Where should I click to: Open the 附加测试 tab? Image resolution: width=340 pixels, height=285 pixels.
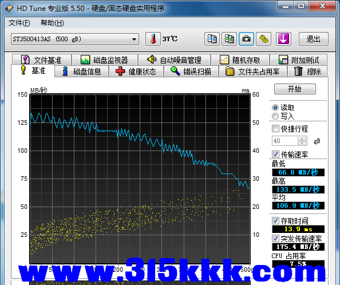coord(299,60)
